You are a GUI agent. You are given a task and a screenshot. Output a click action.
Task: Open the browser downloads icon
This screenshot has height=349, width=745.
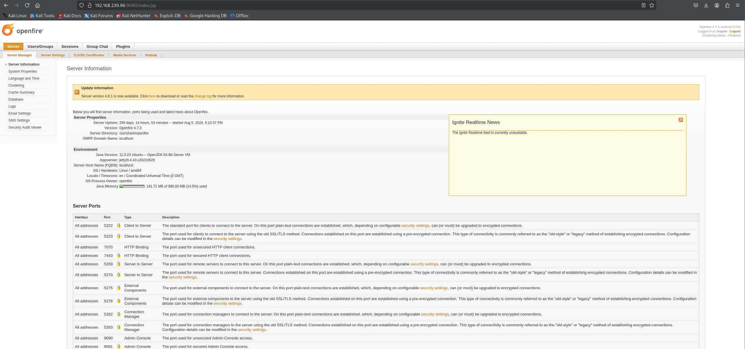tap(706, 5)
